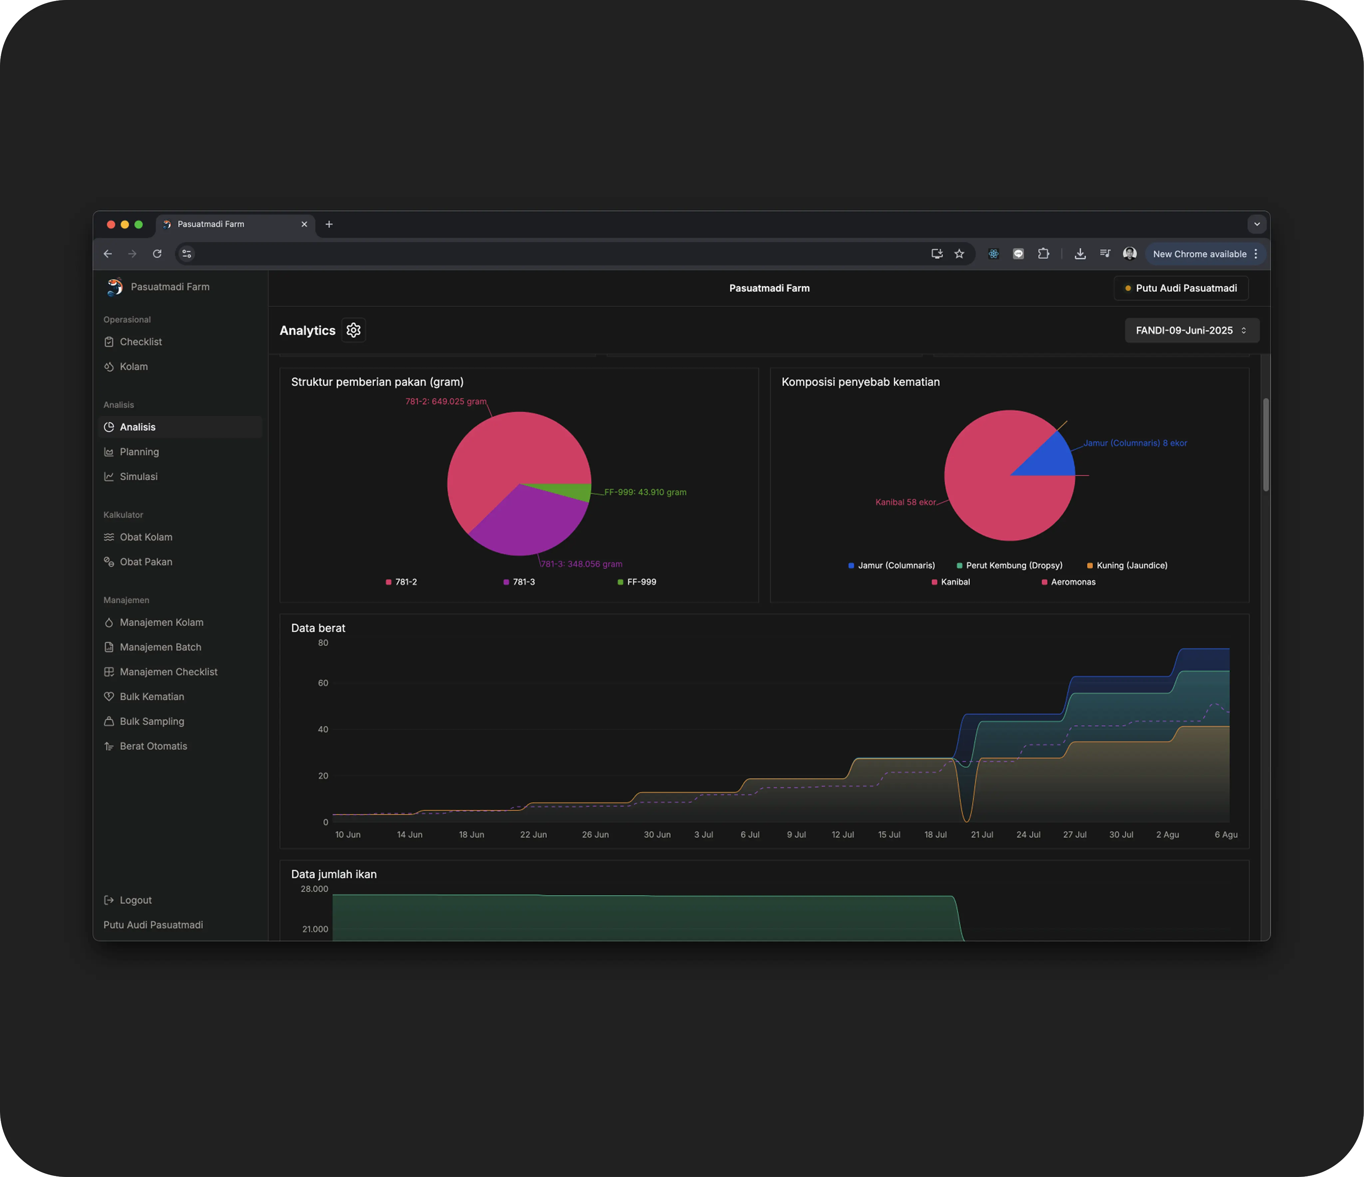The image size is (1364, 1177).
Task: Bookmark page with star icon
Action: 959,254
